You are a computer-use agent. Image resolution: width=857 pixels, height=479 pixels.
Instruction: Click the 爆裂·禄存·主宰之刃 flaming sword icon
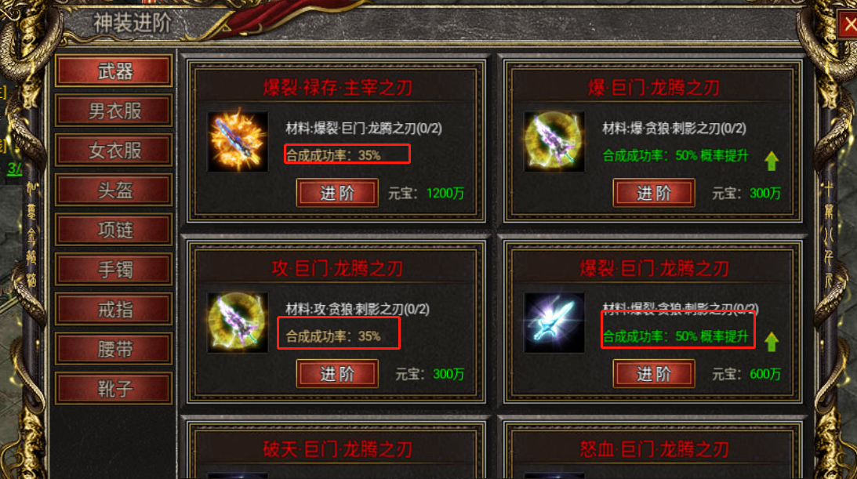point(238,141)
